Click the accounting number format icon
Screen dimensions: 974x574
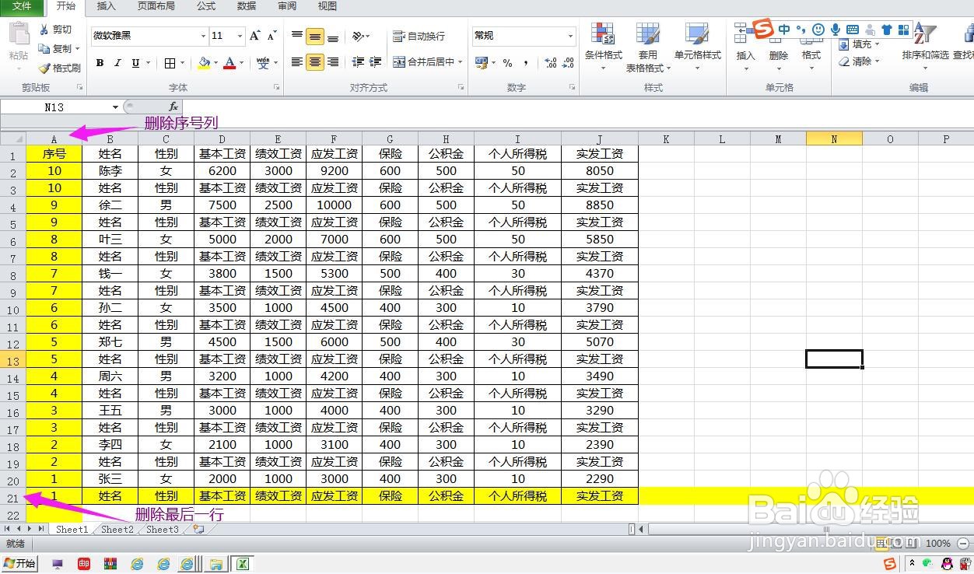pyautogui.click(x=481, y=63)
